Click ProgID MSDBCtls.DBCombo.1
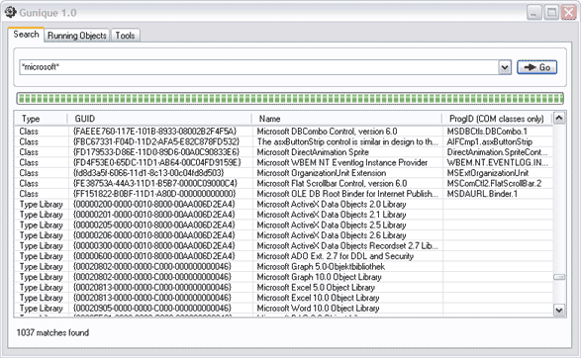581x358 pixels. tap(487, 132)
